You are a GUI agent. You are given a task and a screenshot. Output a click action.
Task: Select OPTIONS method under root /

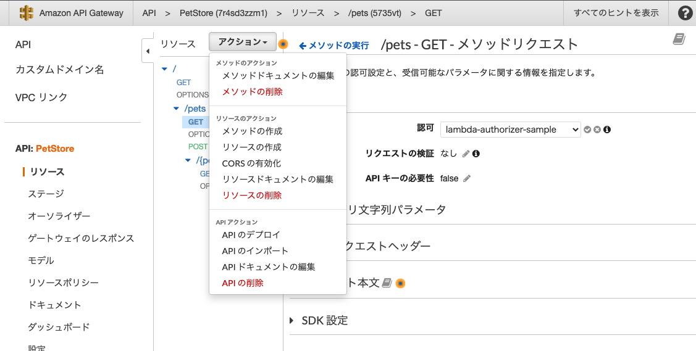(192, 95)
